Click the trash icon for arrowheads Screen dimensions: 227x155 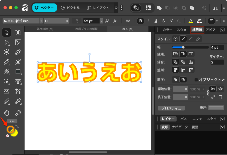click(x=220, y=97)
